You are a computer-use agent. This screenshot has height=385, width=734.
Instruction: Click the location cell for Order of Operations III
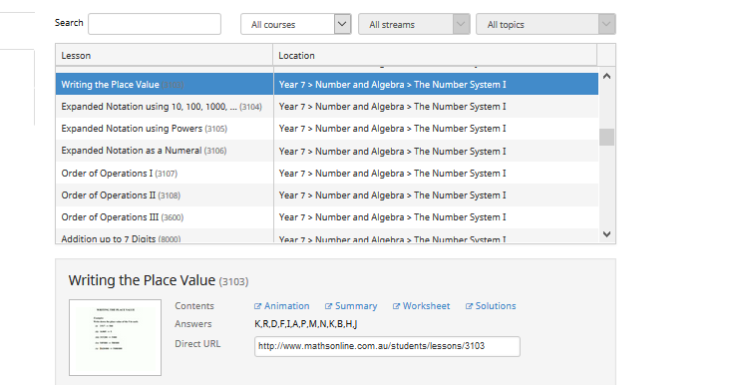coord(436,217)
